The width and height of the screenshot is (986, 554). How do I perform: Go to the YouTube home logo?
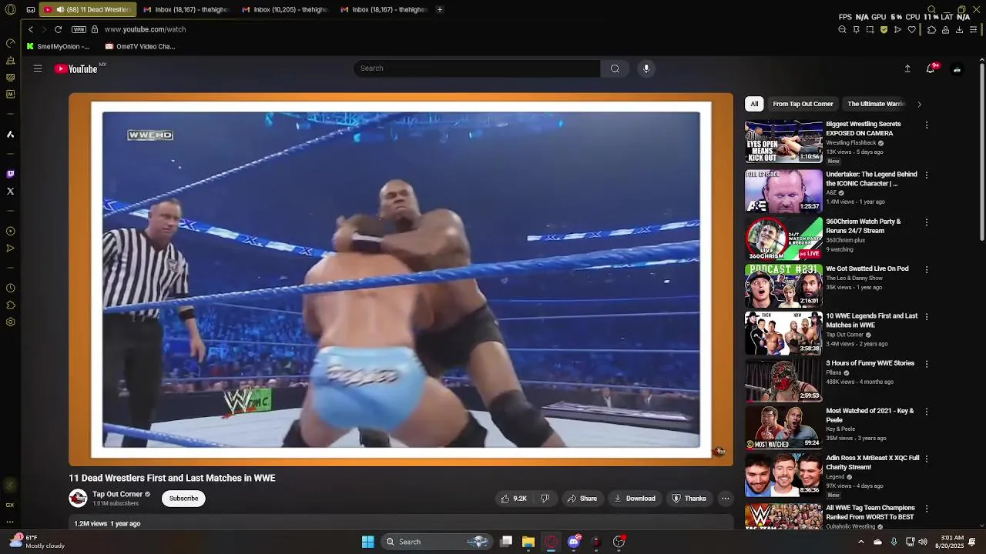click(75, 68)
